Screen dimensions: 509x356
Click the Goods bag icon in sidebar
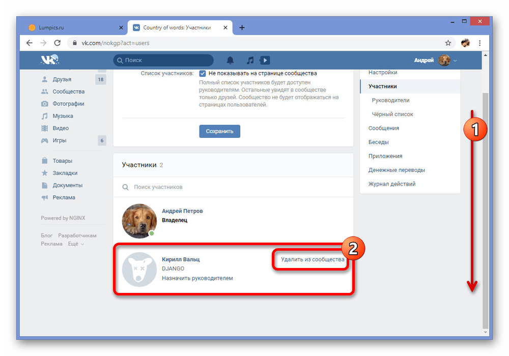45,161
